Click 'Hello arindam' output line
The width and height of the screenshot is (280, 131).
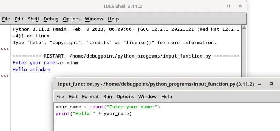click(x=31, y=70)
